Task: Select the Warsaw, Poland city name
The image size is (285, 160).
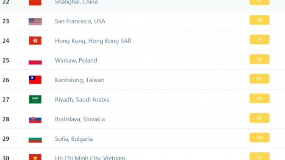Action: point(76,60)
